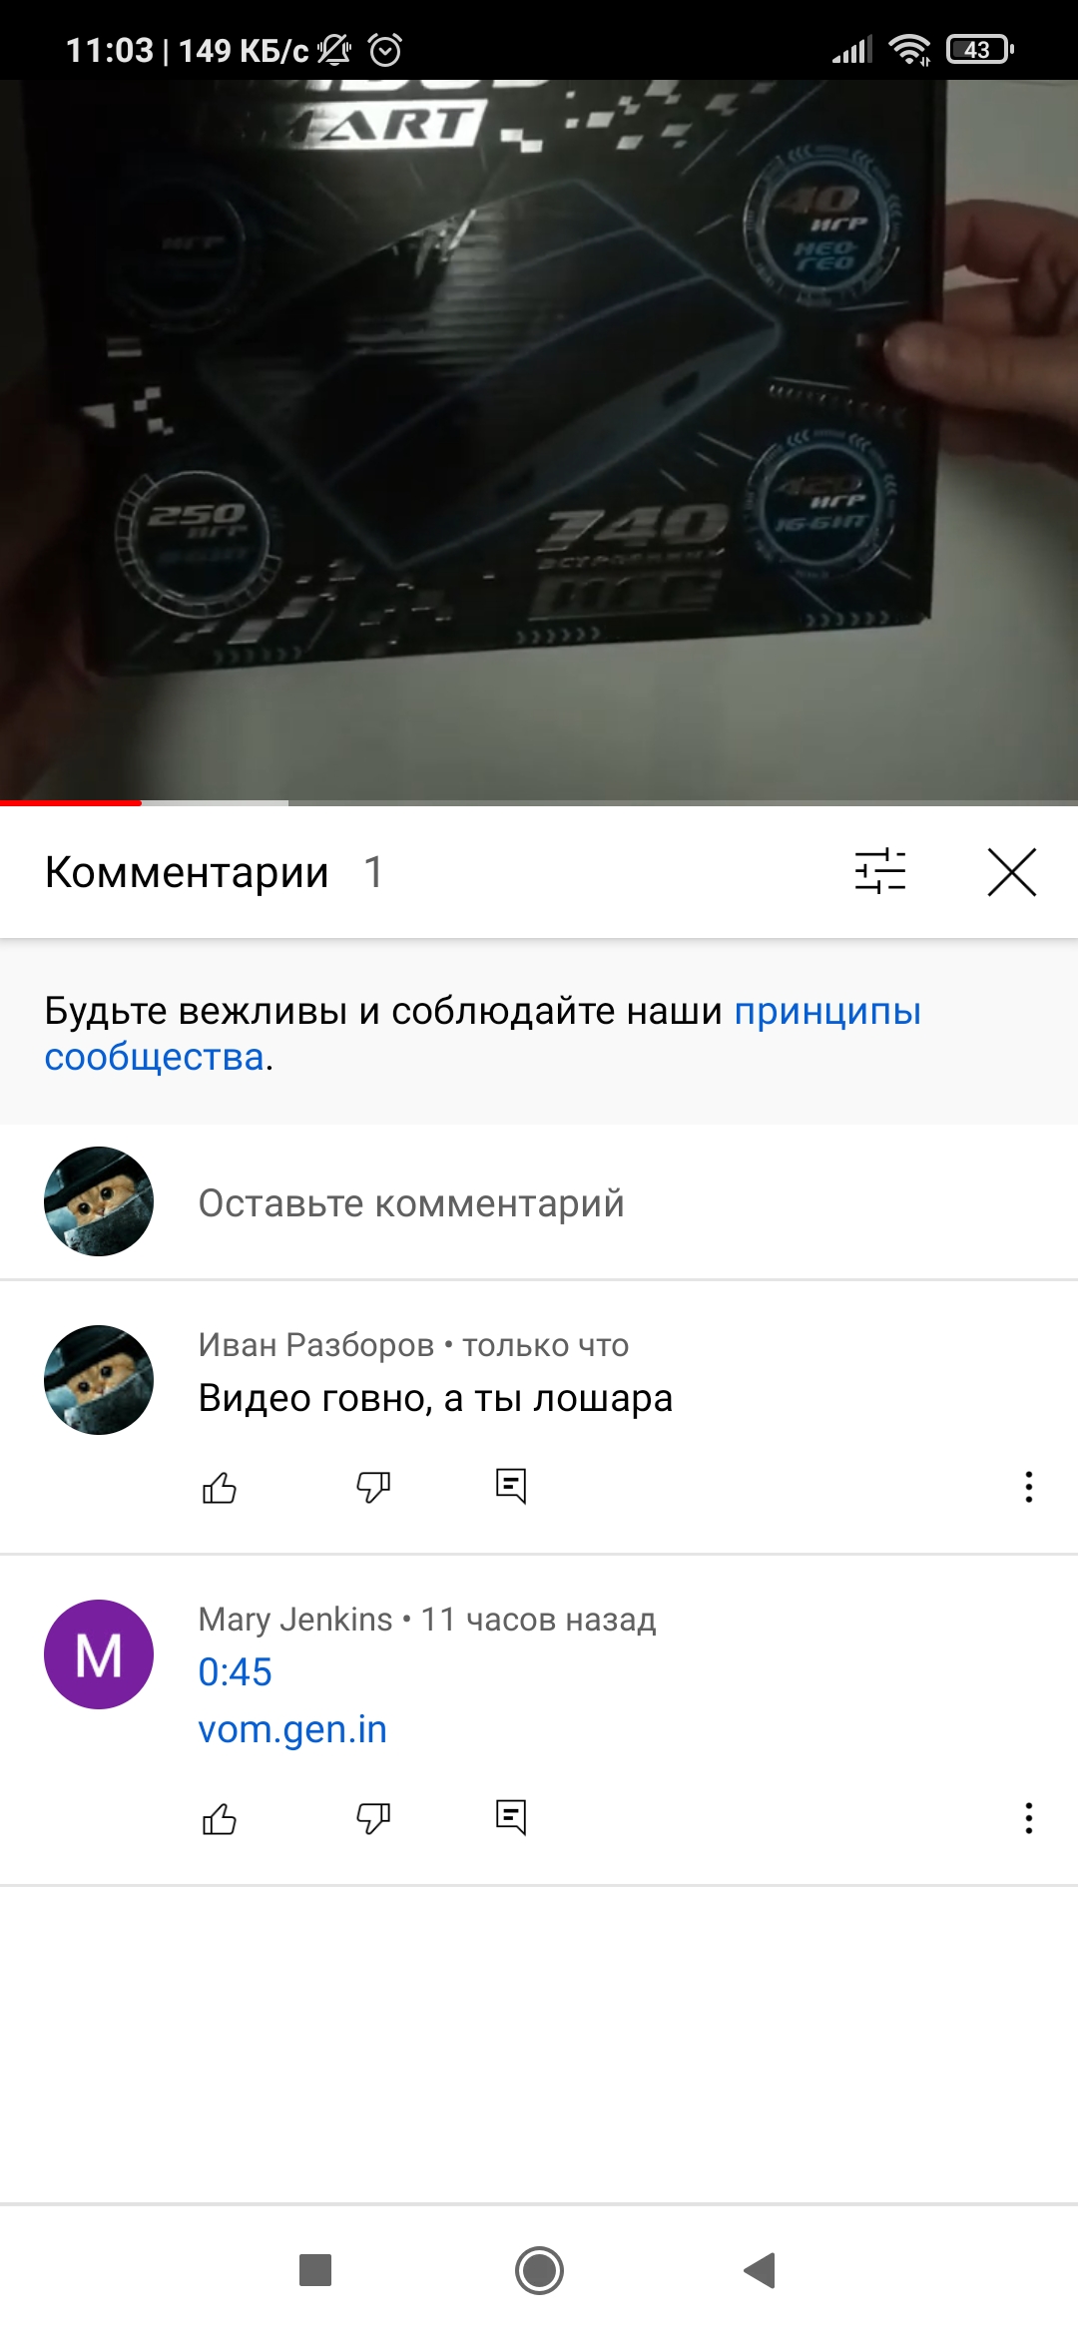Like Иван Разборов's comment
Image resolution: width=1078 pixels, height=2335 pixels.
(220, 1488)
